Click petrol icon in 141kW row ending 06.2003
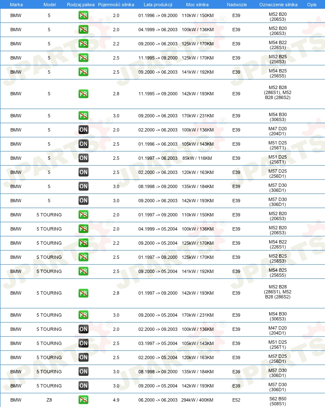Viewport: 325px width, 407px height. pyautogui.click(x=84, y=72)
